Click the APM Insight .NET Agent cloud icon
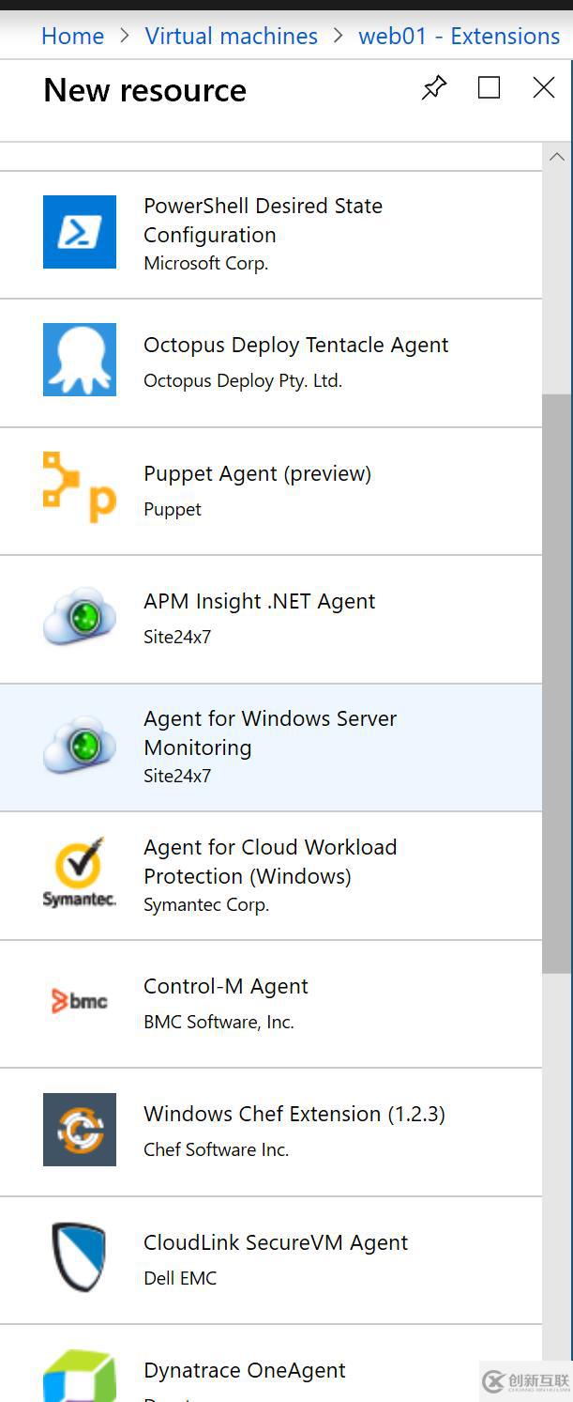Viewport: 573px width, 1402px height. pos(80,616)
